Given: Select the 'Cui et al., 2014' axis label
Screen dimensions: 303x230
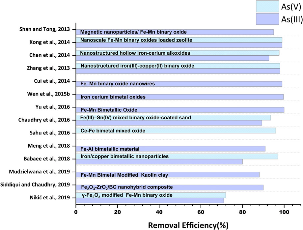Looking at the screenshot, I should pos(52,81).
